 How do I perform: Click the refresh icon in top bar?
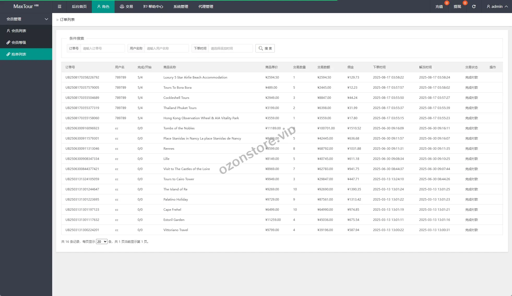pyautogui.click(x=474, y=7)
